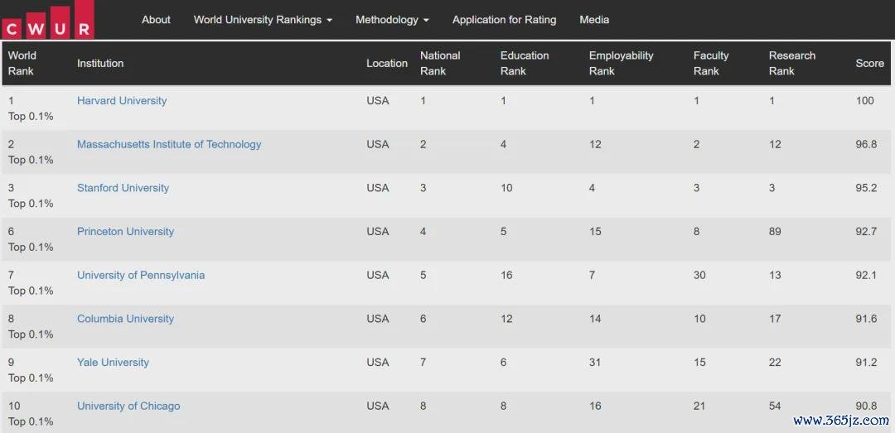Open the Columbia University link
This screenshot has width=895, height=433.
tap(126, 318)
